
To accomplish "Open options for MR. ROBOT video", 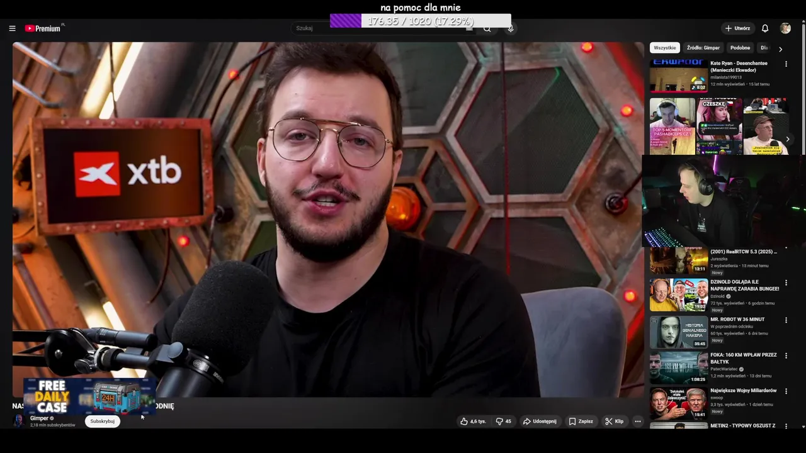I will coord(786,320).
